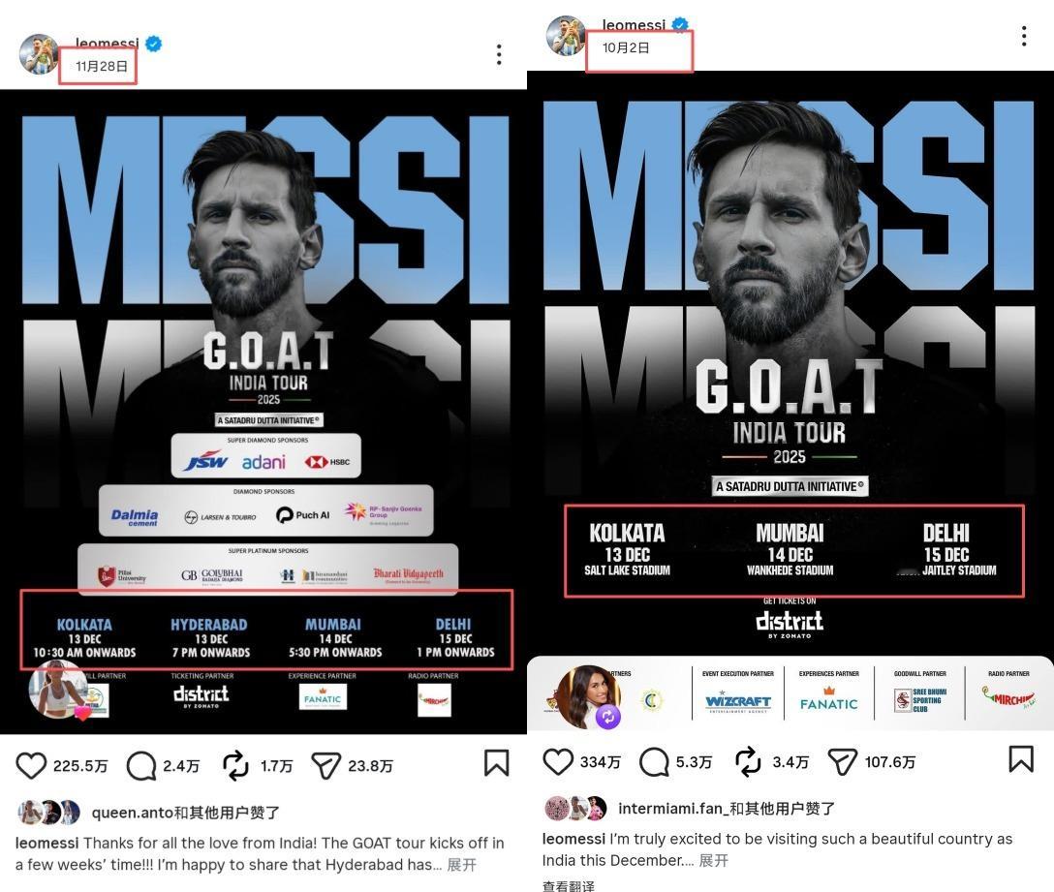1054x892 pixels.
Task: Open comments on the left post
Action: (141, 765)
